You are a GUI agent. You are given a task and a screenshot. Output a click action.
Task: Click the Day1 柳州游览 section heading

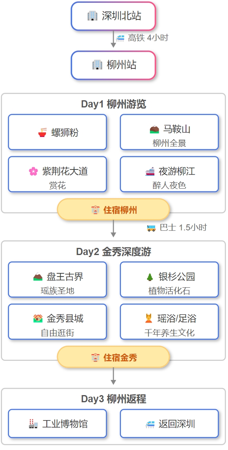tap(113, 104)
